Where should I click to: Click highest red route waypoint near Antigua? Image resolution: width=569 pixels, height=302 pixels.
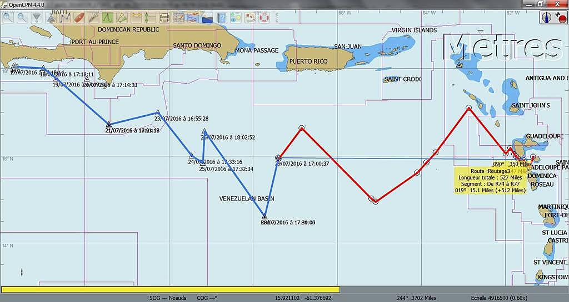[468, 108]
